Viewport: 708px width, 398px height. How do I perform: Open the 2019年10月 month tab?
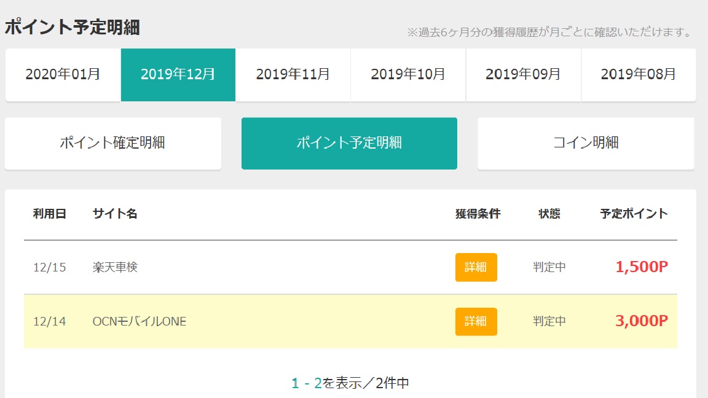[x=408, y=75]
